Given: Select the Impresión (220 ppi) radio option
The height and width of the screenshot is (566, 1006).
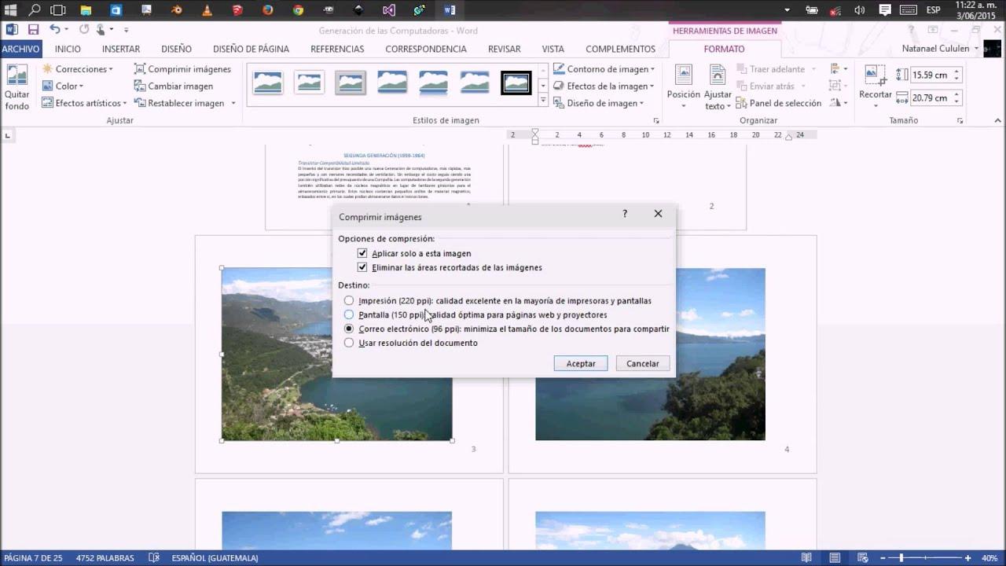Looking at the screenshot, I should pyautogui.click(x=348, y=300).
